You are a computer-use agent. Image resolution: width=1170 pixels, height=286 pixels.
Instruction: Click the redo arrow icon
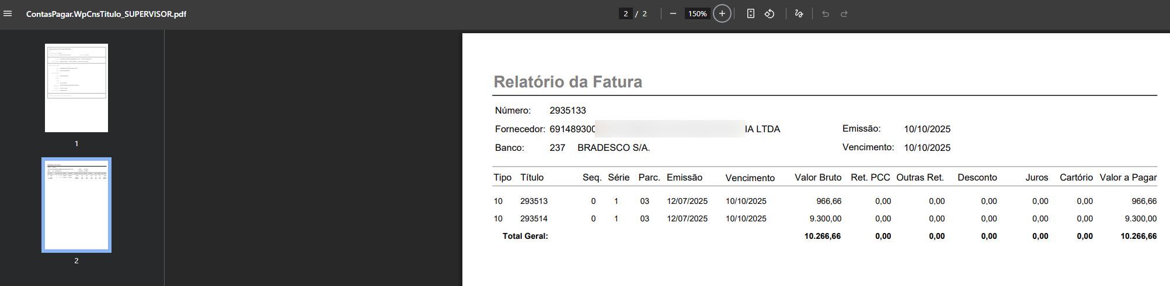(844, 13)
